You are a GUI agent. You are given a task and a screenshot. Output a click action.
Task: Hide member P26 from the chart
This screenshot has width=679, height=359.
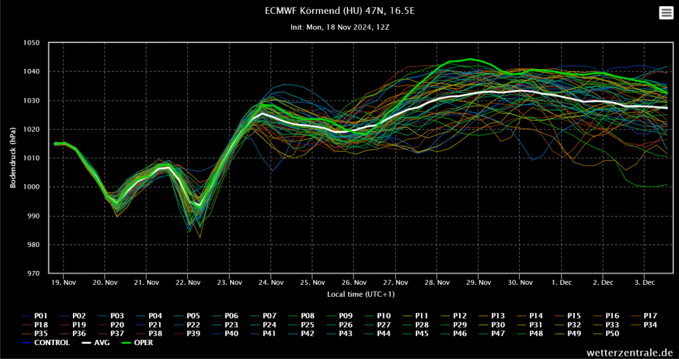point(345,325)
